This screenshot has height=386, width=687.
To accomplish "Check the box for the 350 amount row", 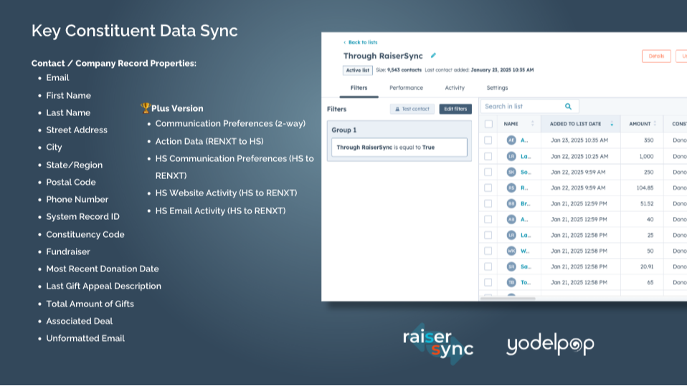I will (488, 140).
